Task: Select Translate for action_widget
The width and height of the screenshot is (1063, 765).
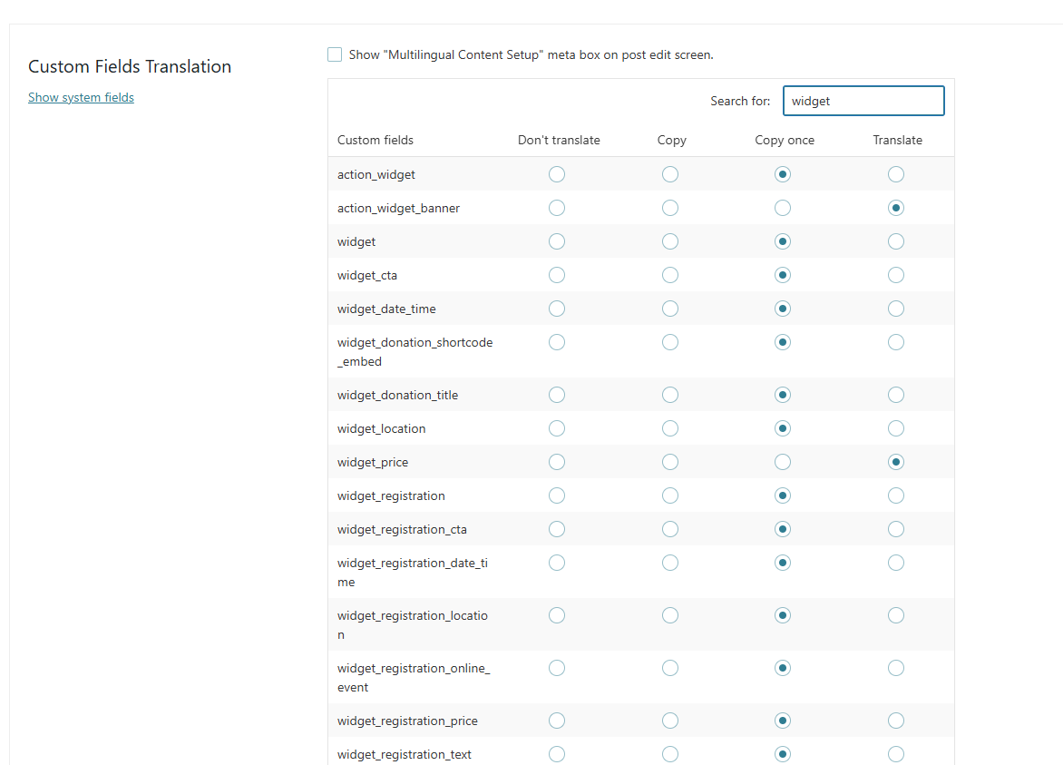Action: pos(896,174)
